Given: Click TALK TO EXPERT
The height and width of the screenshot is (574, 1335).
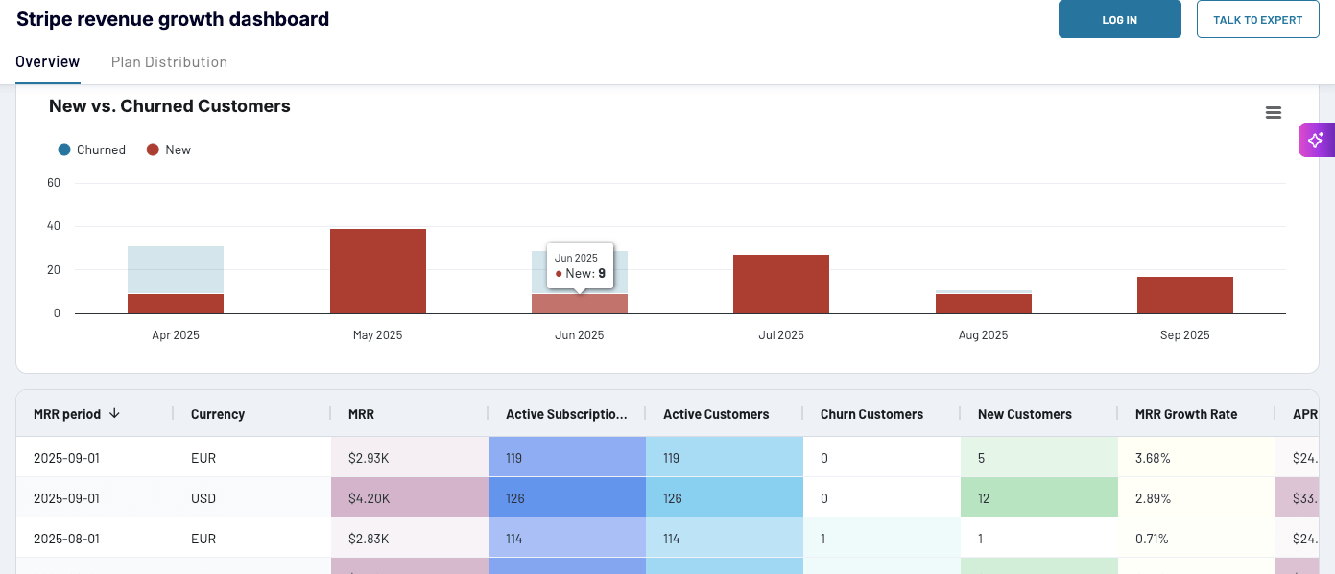Looking at the screenshot, I should point(1257,19).
